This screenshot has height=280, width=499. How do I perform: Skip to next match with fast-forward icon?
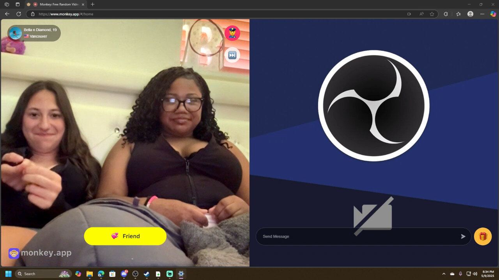(232, 55)
